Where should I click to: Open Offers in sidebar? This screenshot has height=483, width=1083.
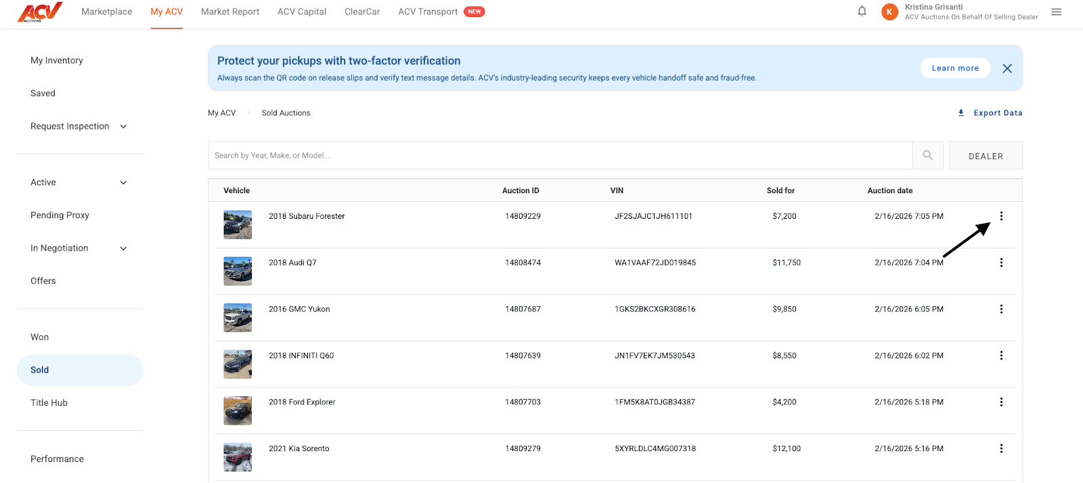pos(43,281)
